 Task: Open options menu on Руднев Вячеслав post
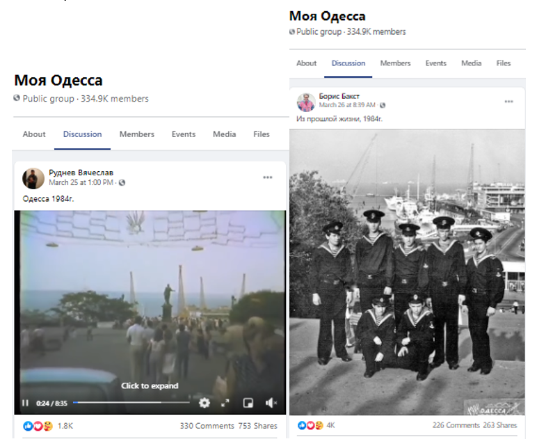(x=268, y=177)
